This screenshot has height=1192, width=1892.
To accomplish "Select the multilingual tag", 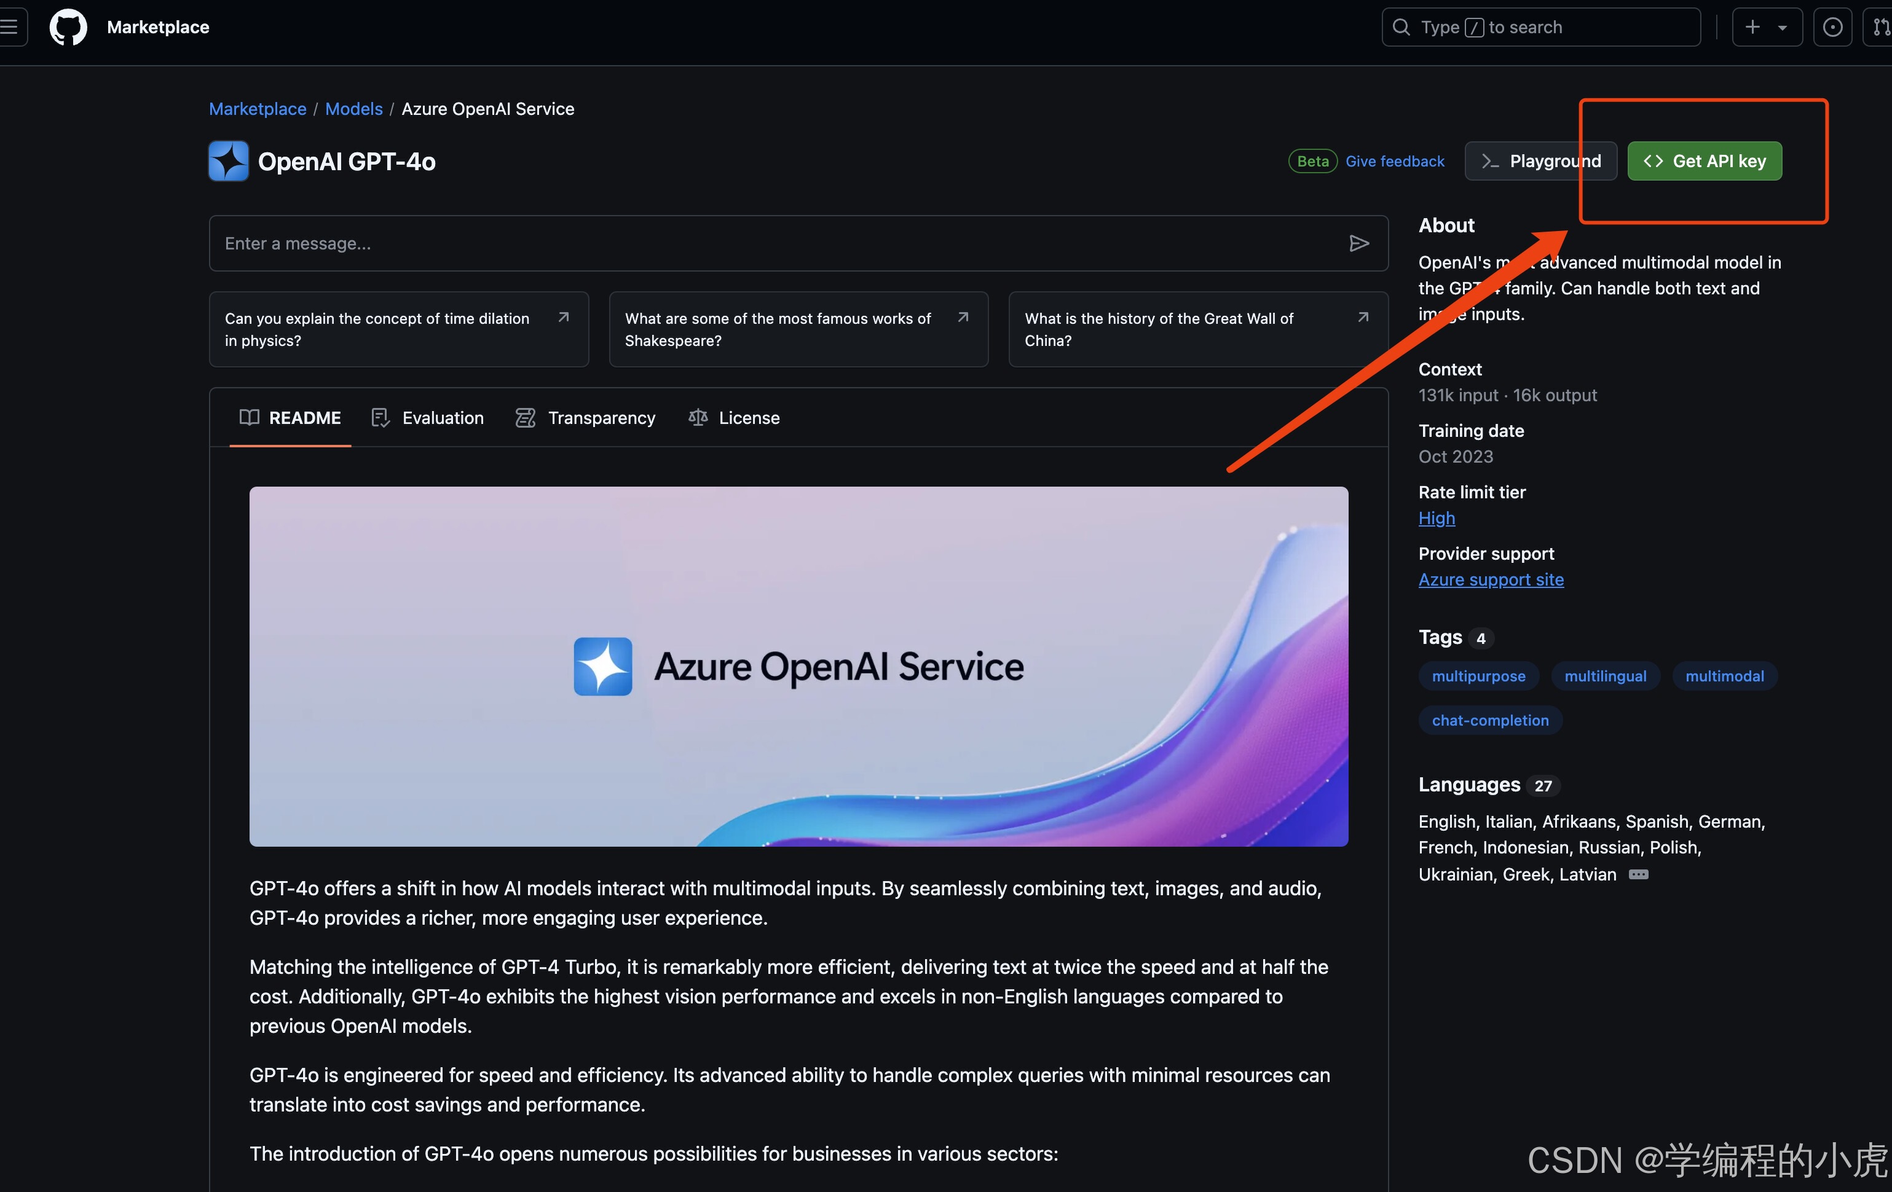I will (x=1605, y=676).
